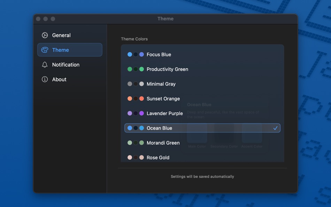Pick the Minimal Gray theme
The height and width of the screenshot is (207, 331).
[x=202, y=84]
